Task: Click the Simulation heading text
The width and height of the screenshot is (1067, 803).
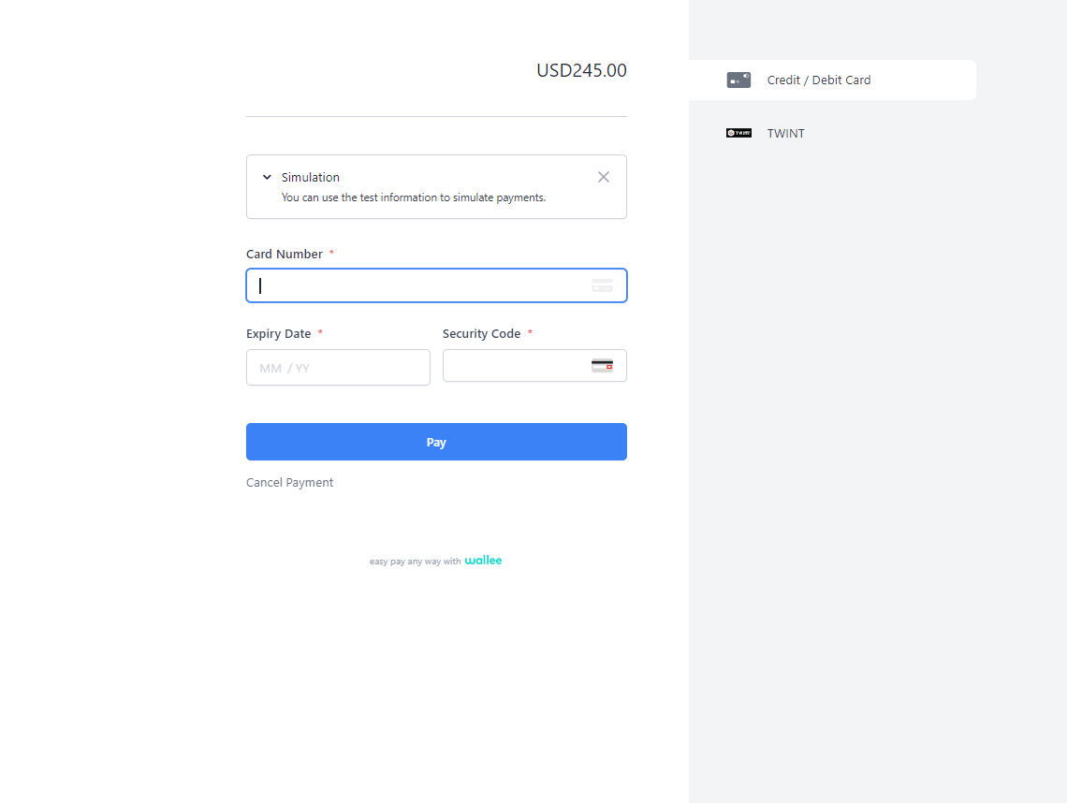Action: click(311, 177)
